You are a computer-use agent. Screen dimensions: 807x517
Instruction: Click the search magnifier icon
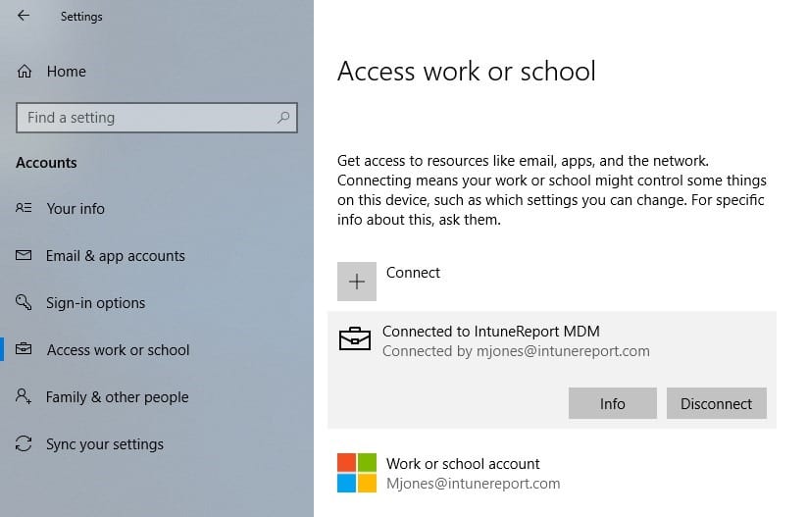click(283, 118)
